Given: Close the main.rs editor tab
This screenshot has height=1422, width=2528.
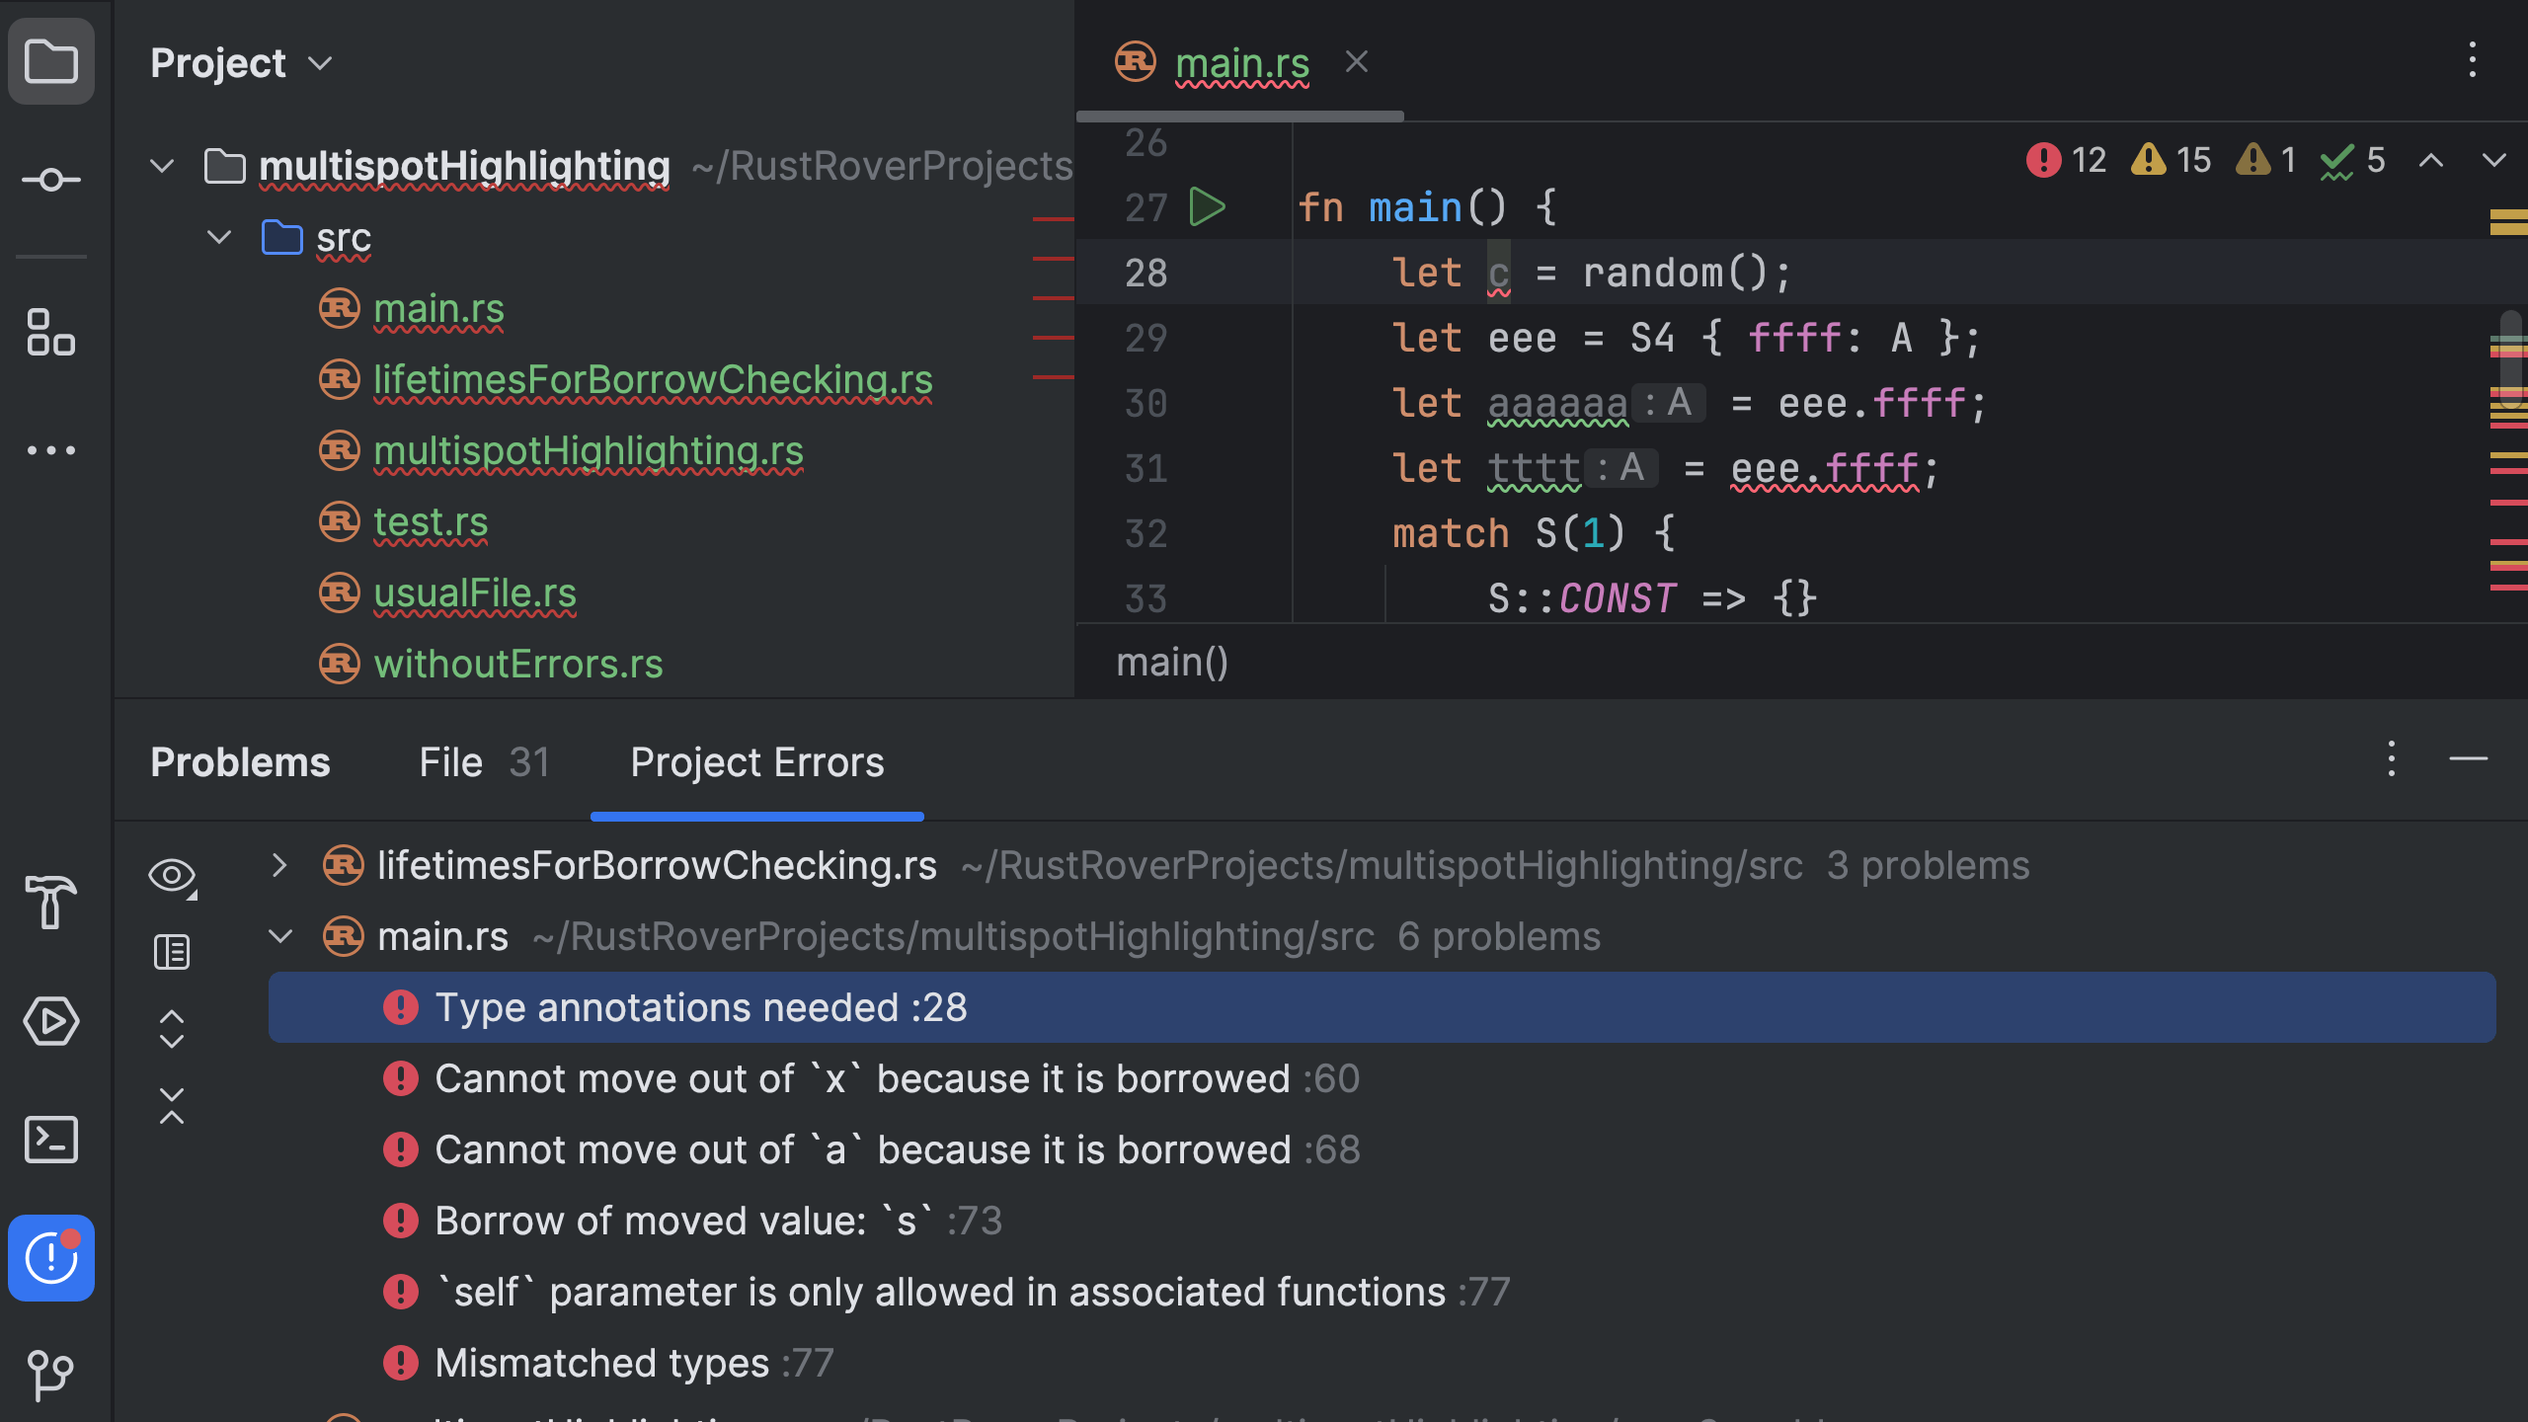Looking at the screenshot, I should coord(1357,62).
